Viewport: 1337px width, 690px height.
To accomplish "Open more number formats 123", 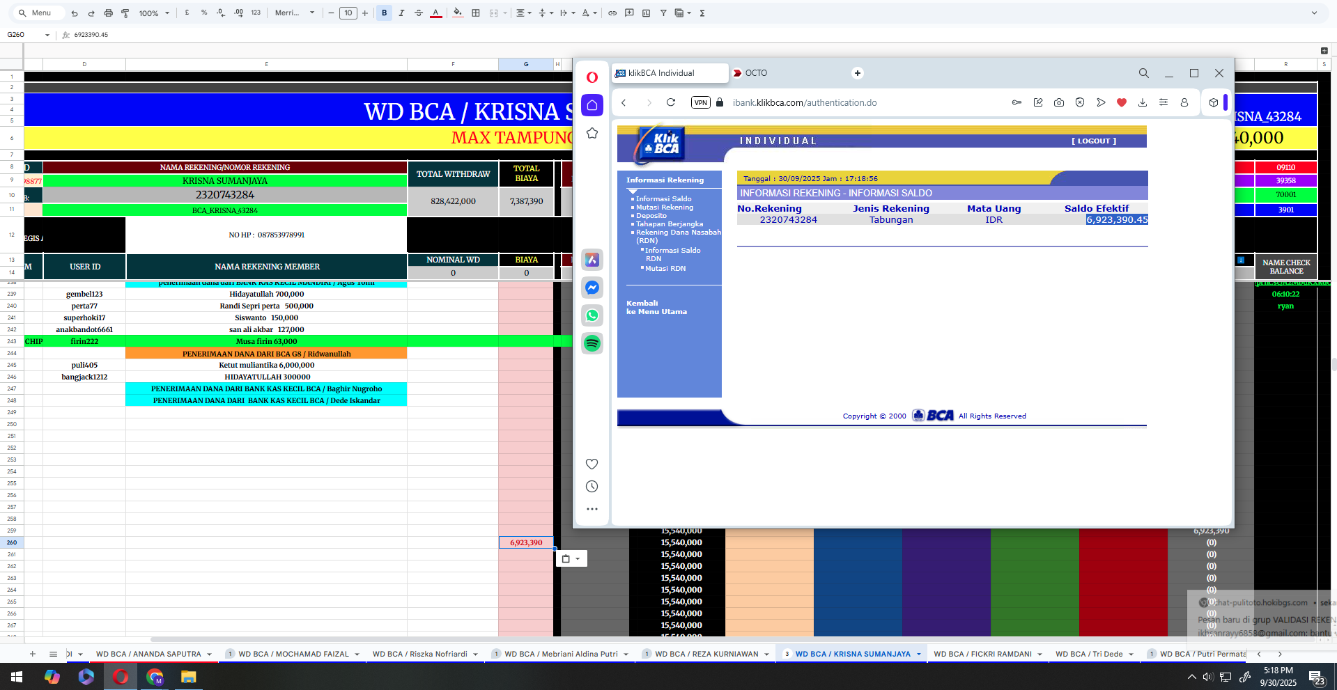I will (x=256, y=13).
